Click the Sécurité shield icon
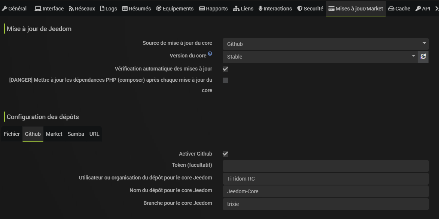 (300, 9)
